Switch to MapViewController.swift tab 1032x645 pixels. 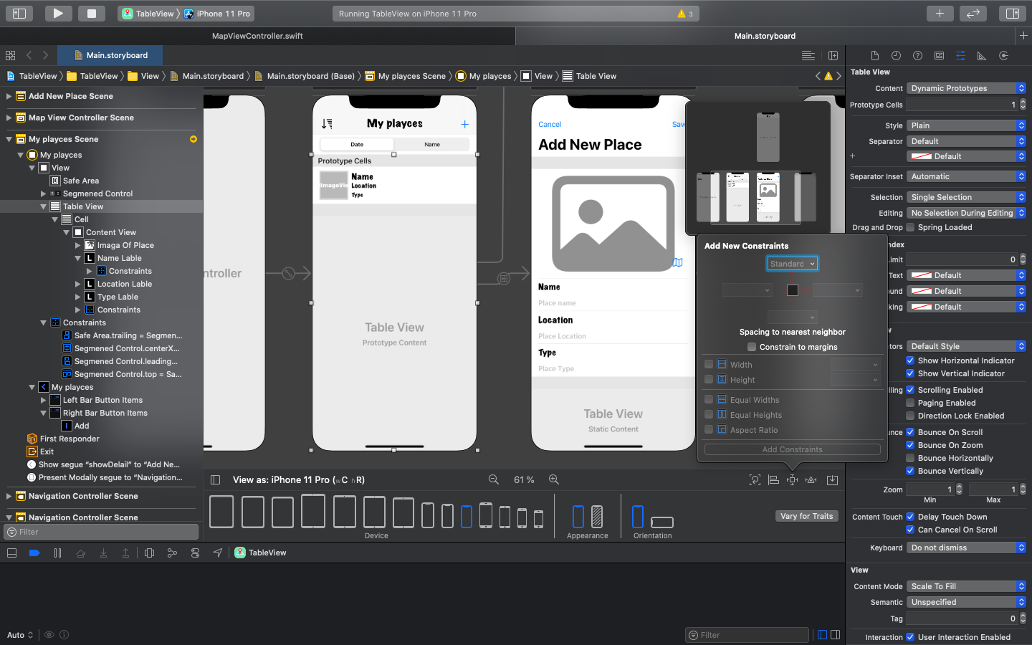(257, 36)
